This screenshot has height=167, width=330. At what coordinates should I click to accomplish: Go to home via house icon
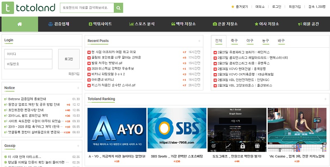(x=20, y=24)
